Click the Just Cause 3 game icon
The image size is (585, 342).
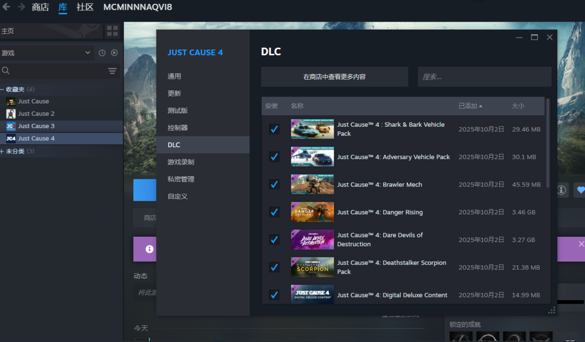click(11, 126)
